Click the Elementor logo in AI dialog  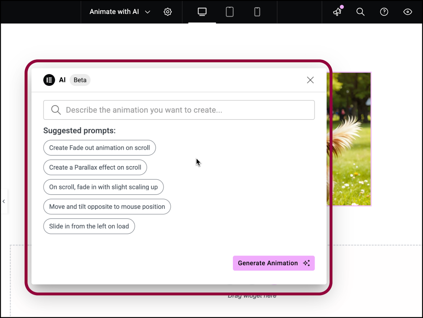coord(49,80)
